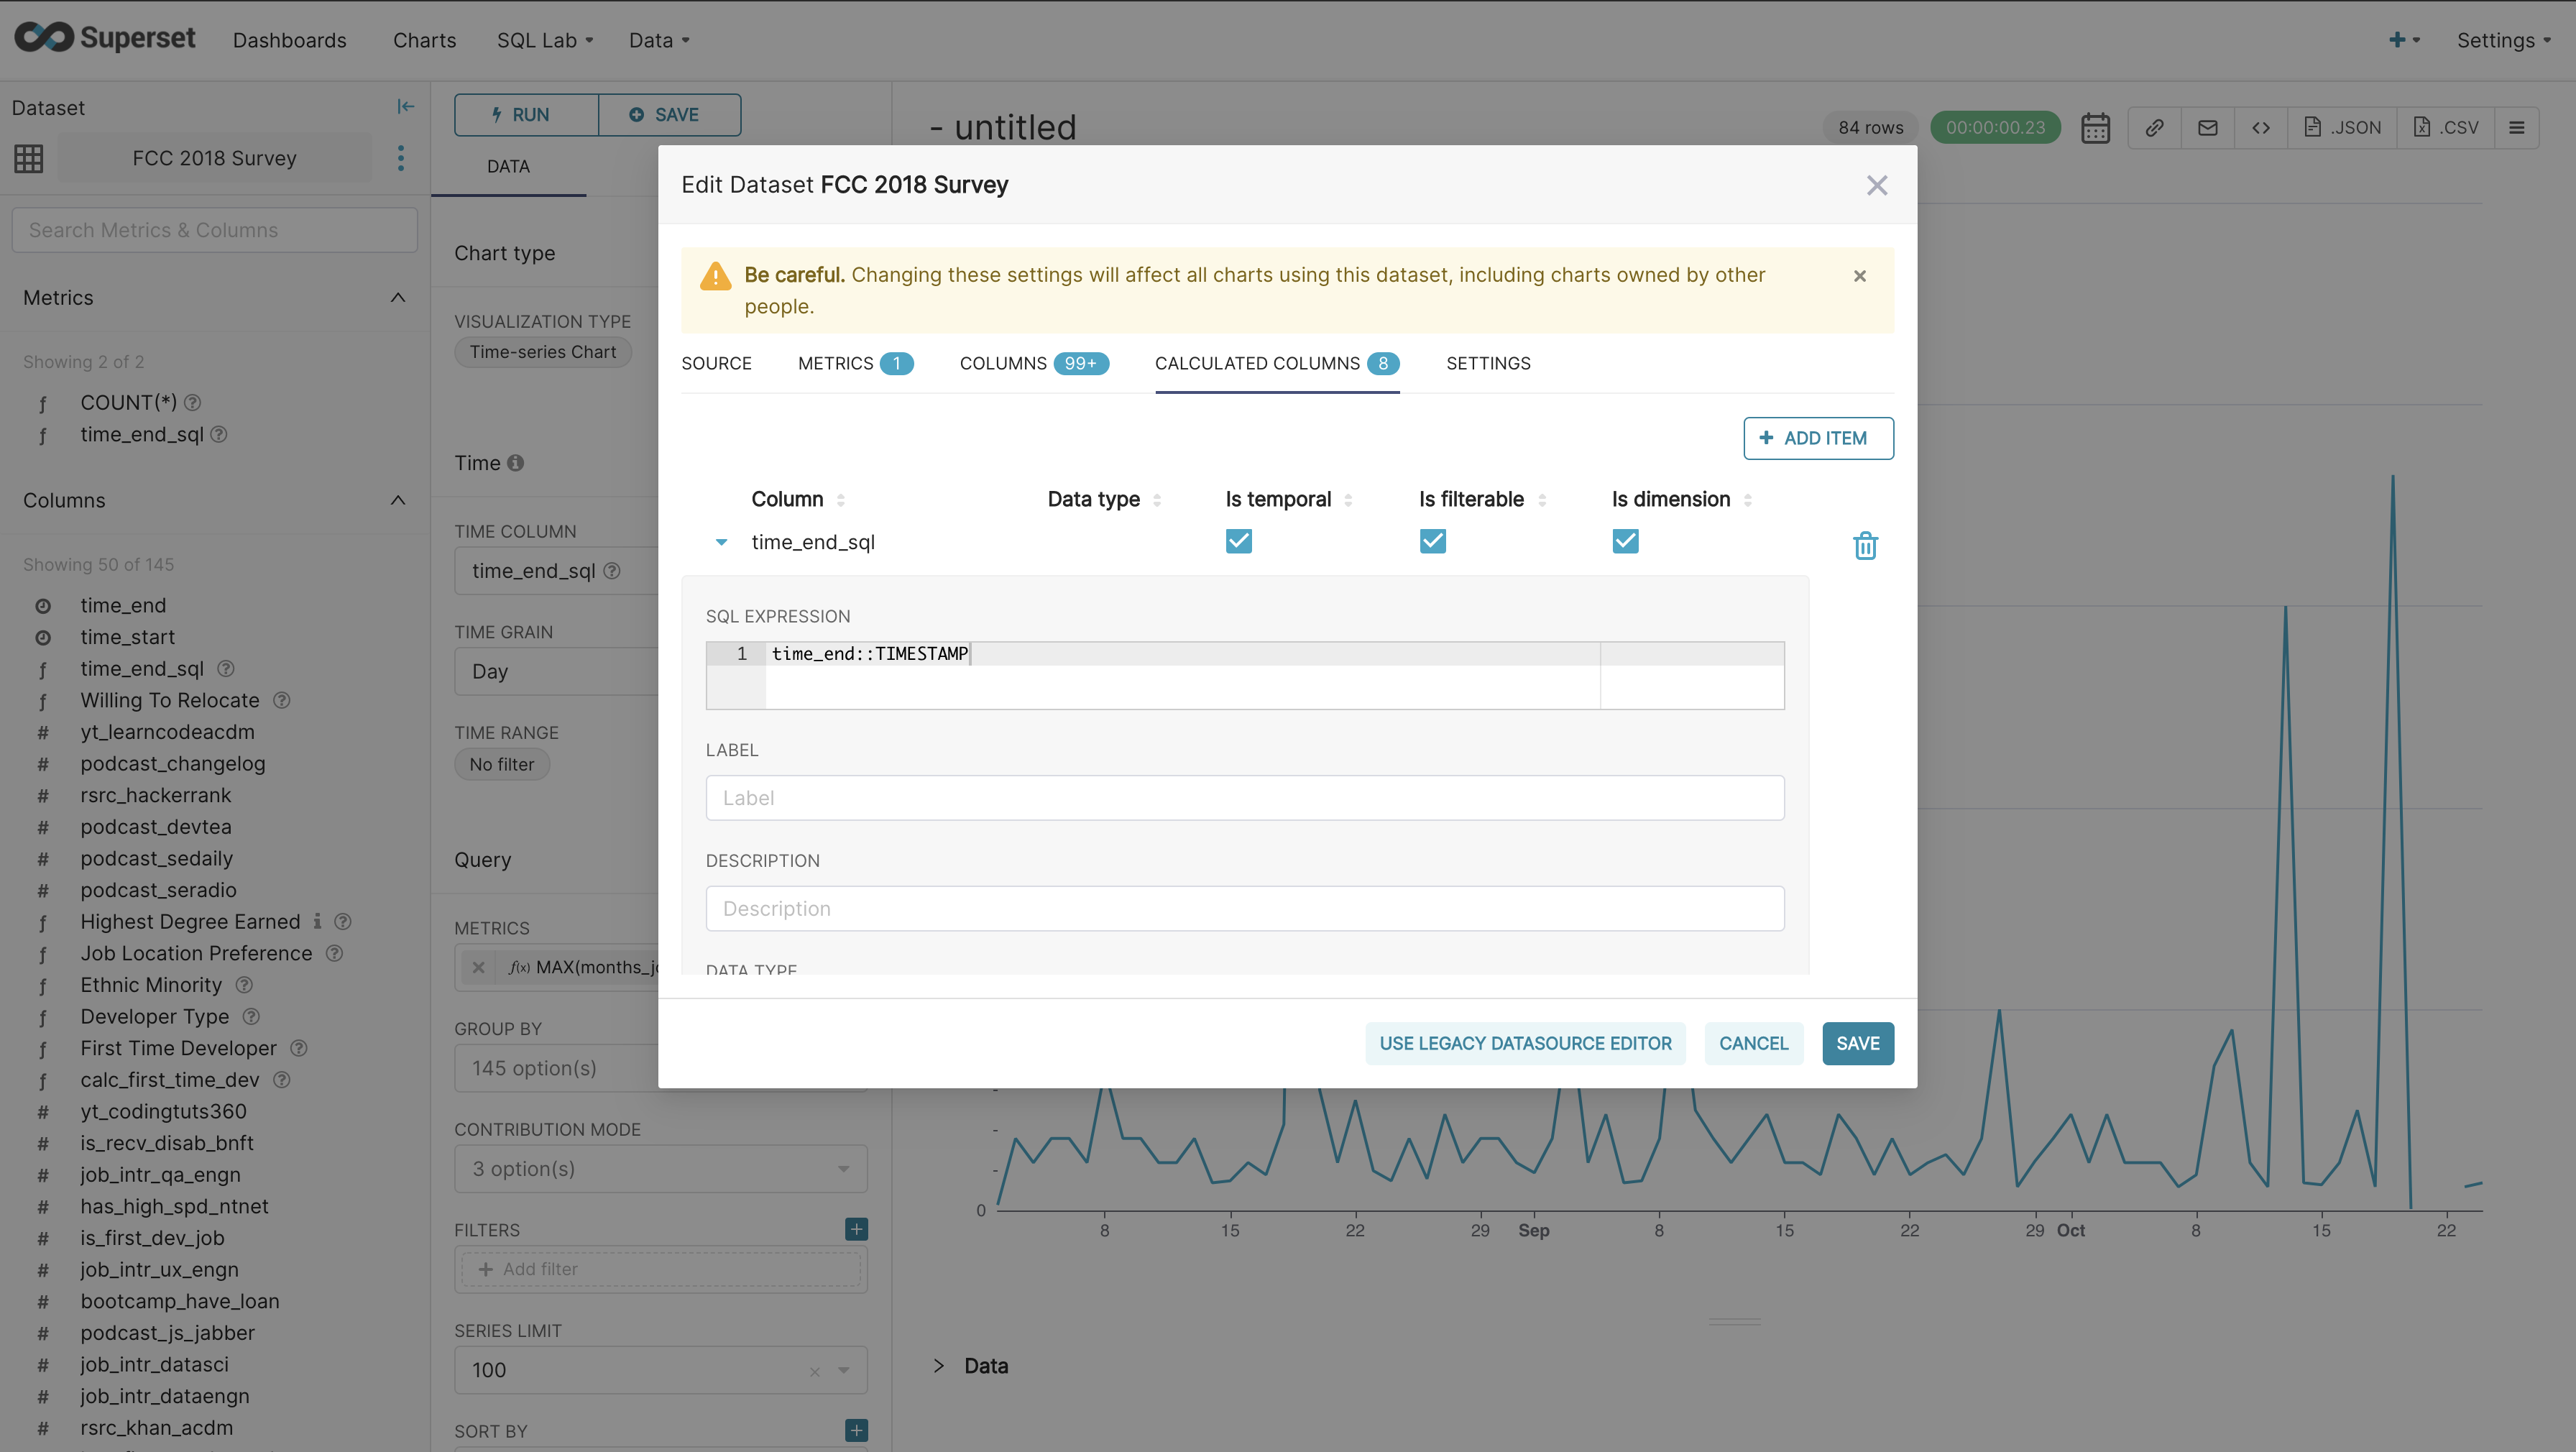
Task: Uncheck Is dimension for time_end_sql
Action: (x=1626, y=541)
